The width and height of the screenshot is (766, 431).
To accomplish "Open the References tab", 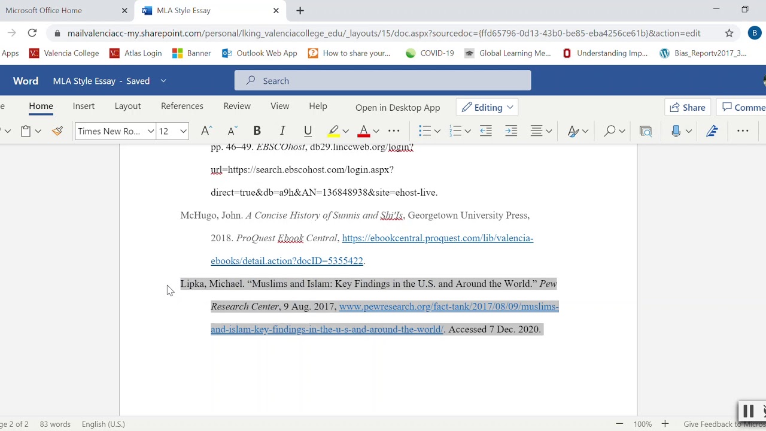I will (182, 106).
